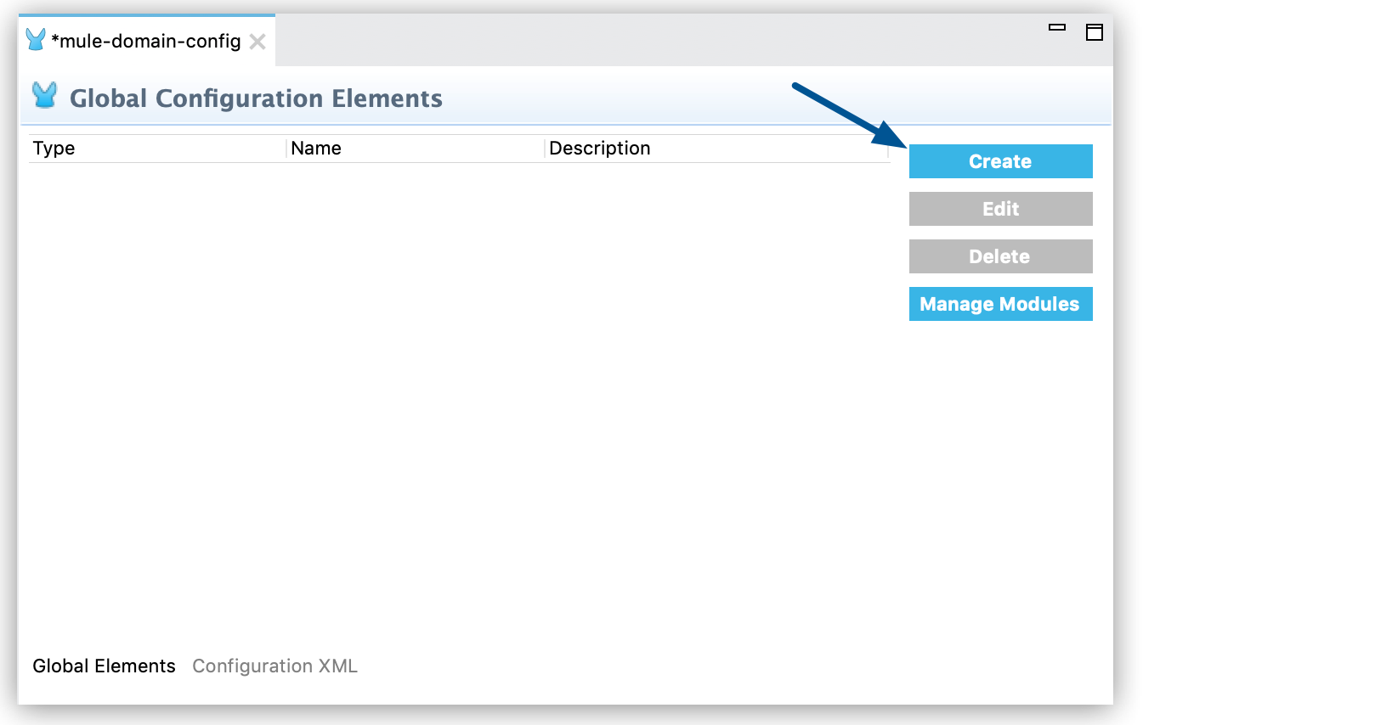Activate the *mule-domain-config editor tab label

[146, 41]
